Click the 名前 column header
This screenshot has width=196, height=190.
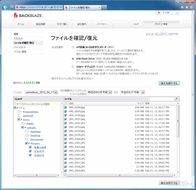(x=71, y=104)
